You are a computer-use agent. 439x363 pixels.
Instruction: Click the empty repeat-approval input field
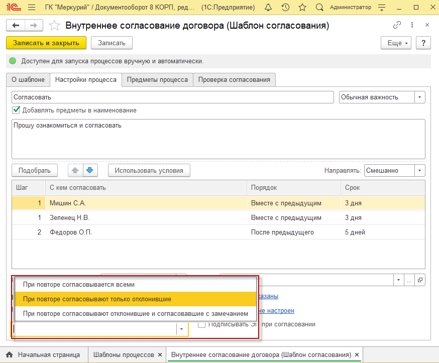tap(94, 329)
